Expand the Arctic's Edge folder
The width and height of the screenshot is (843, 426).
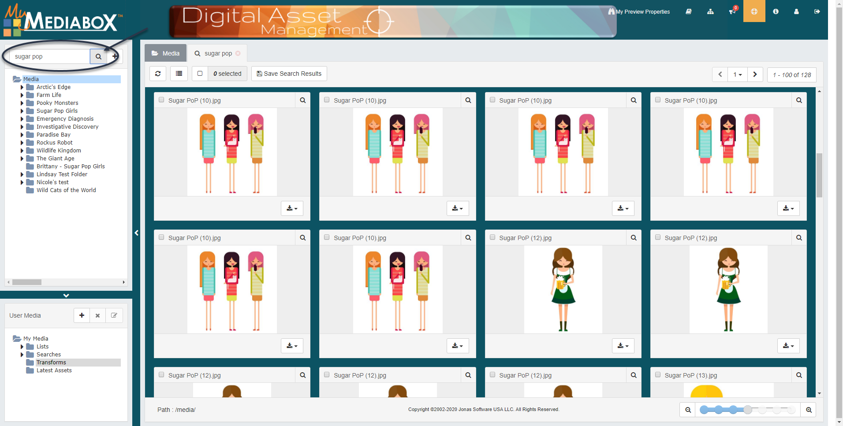coord(22,87)
